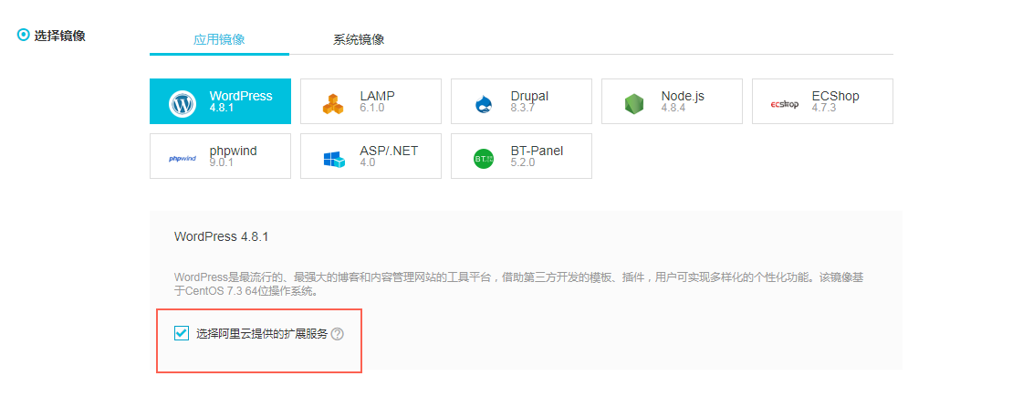Click the WordPress 4.8.1 description heading

click(221, 236)
